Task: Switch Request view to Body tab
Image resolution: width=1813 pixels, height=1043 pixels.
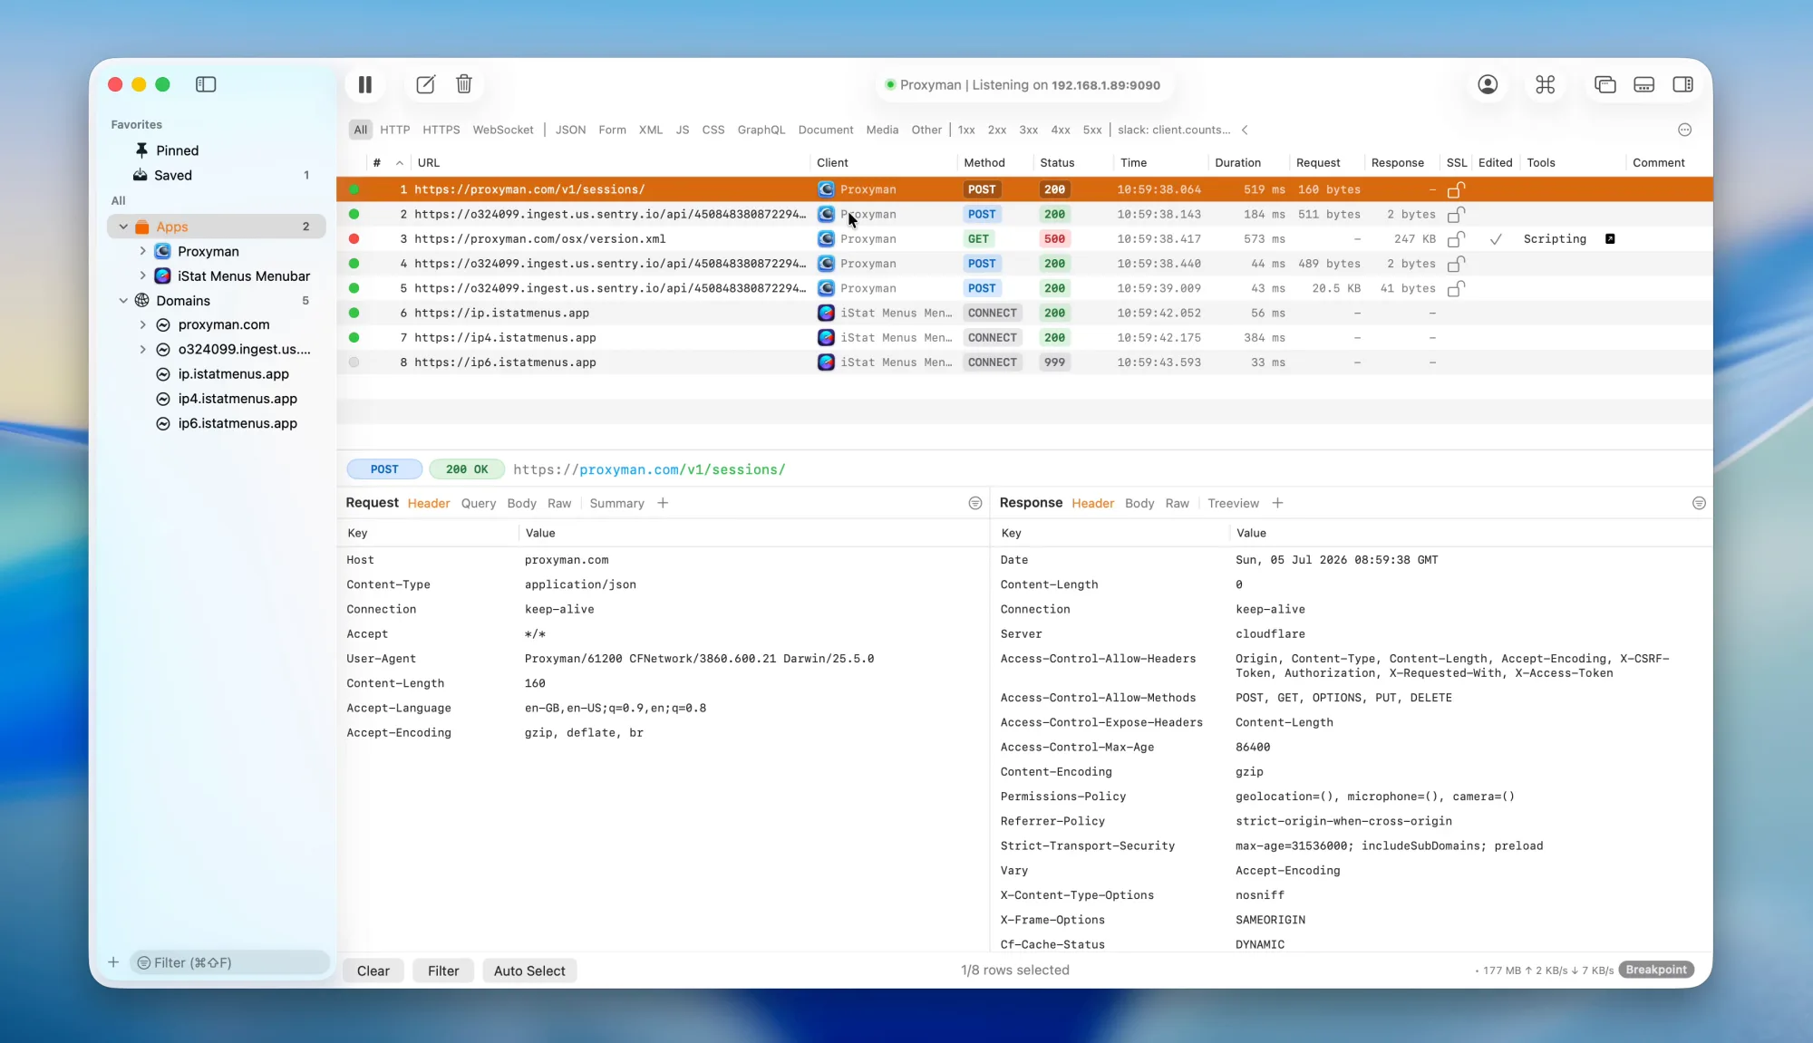Action: coord(521,503)
